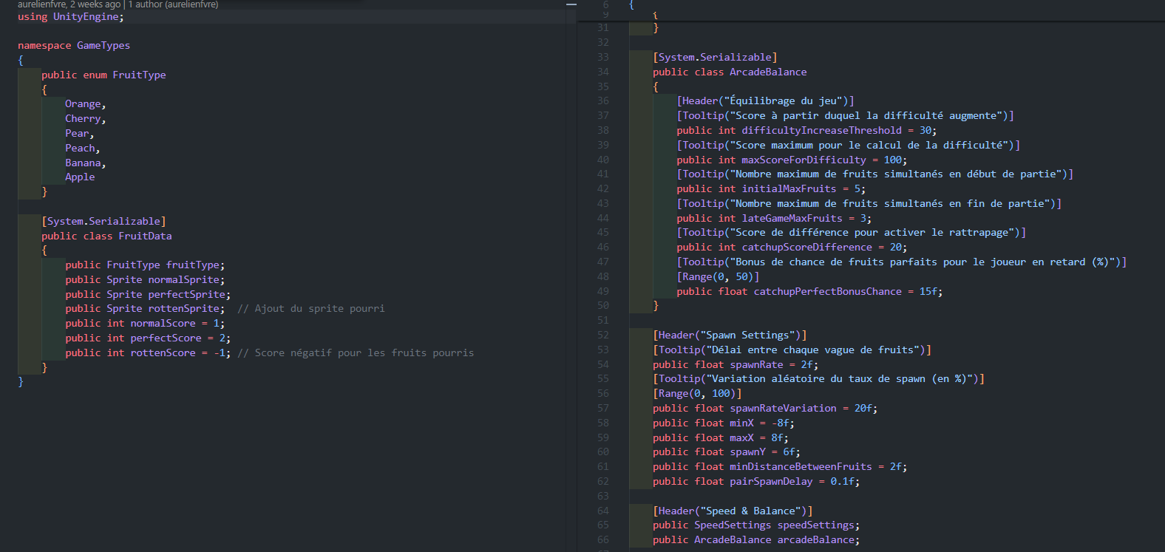
Task: Click the 'public Sprite normalSprite;' field
Action: point(145,280)
